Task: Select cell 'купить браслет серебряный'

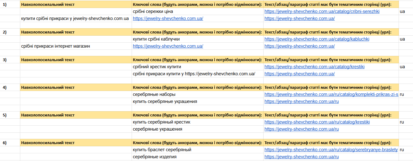Action: point(162,150)
